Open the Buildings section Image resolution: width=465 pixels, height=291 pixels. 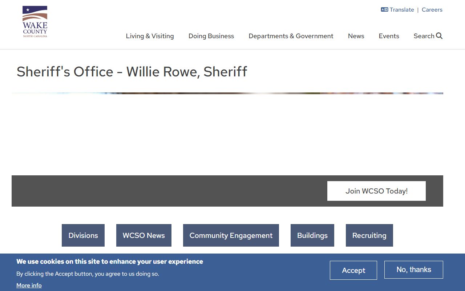tap(312, 235)
